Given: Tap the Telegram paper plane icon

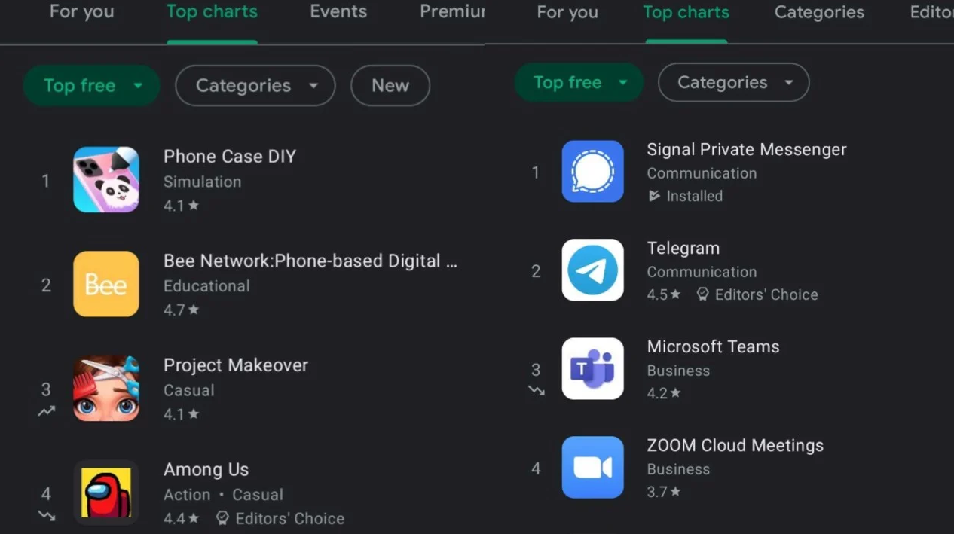Looking at the screenshot, I should [x=592, y=270].
